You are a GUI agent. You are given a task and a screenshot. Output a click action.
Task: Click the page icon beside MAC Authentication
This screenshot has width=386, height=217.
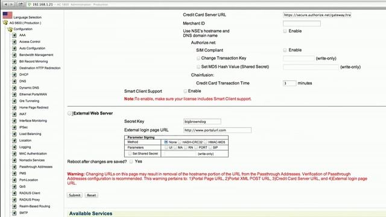[14, 154]
